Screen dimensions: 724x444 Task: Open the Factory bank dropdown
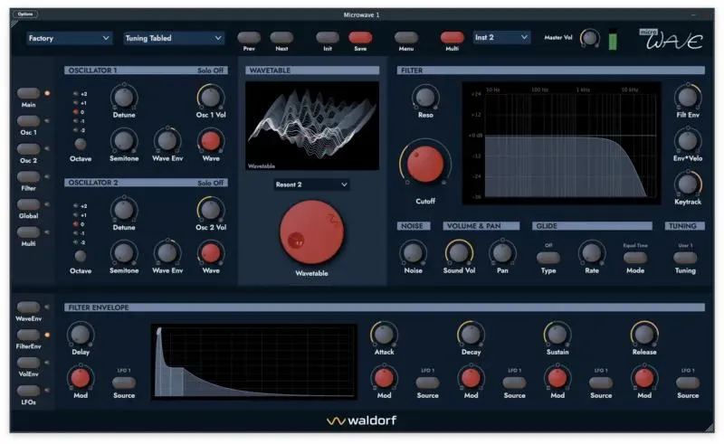tap(69, 38)
